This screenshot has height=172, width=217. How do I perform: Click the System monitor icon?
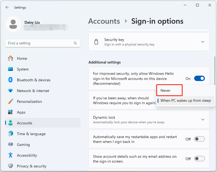pyautogui.click(x=10, y=69)
